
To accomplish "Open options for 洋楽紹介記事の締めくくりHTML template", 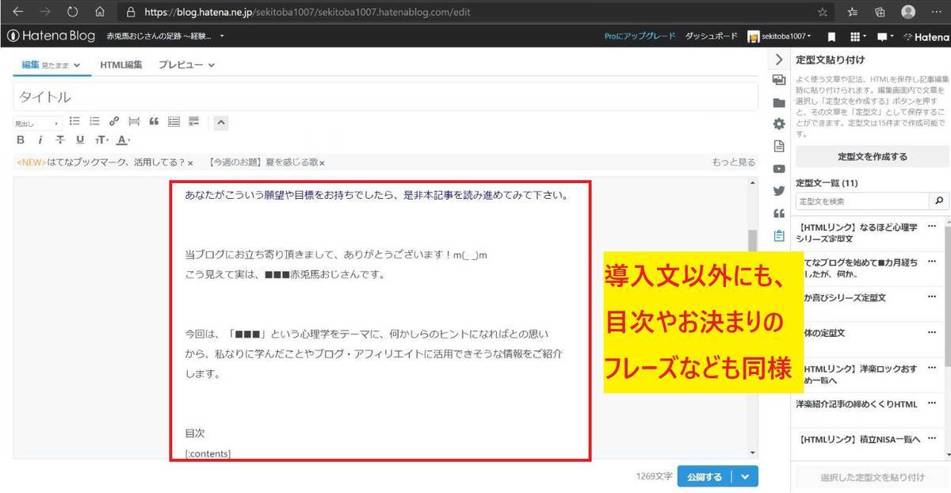I will tap(932, 404).
